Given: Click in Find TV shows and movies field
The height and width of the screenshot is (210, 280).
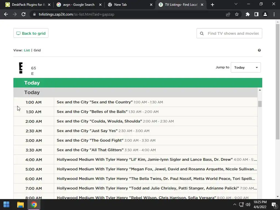Looking at the screenshot, I should pyautogui.click(x=229, y=33).
